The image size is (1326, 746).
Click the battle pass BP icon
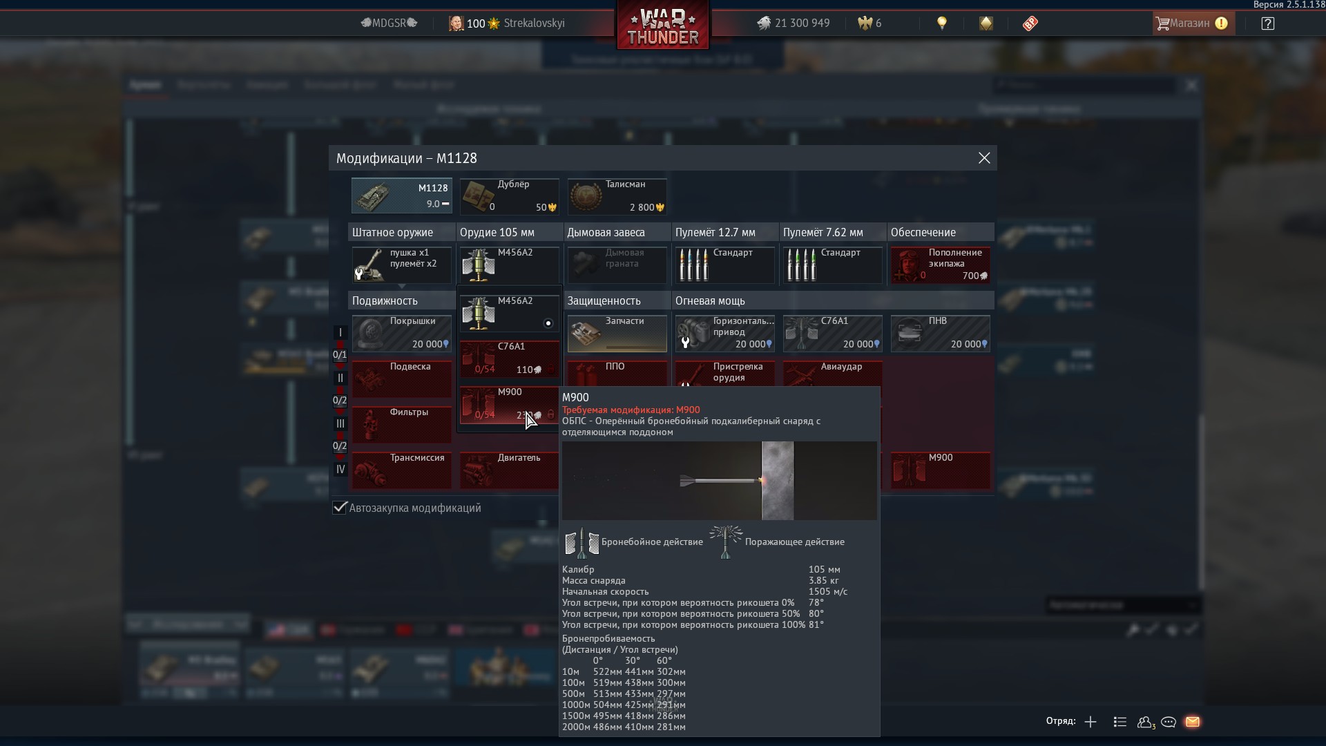click(1030, 23)
